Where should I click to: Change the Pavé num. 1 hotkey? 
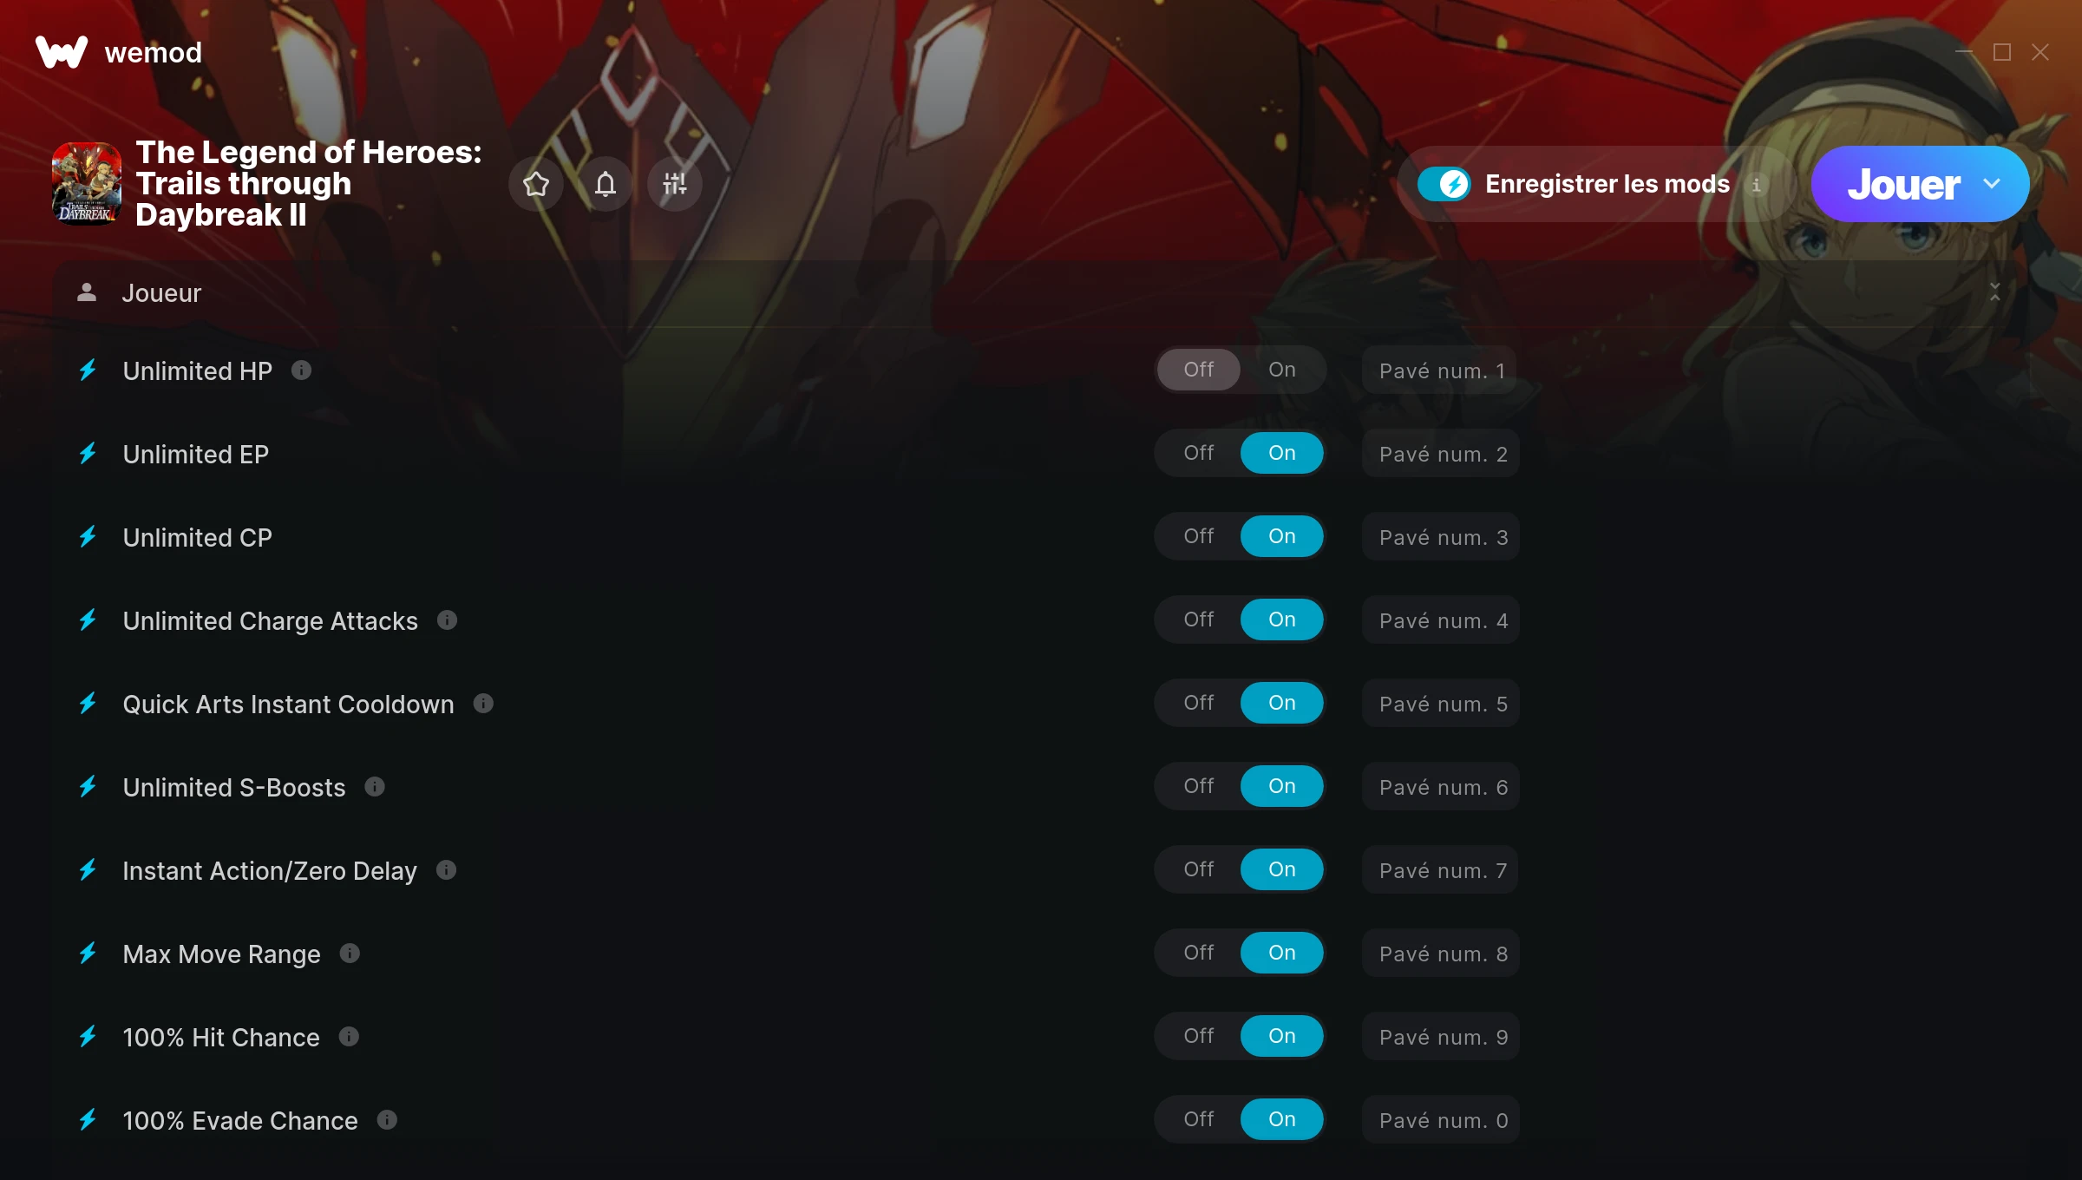pos(1441,370)
